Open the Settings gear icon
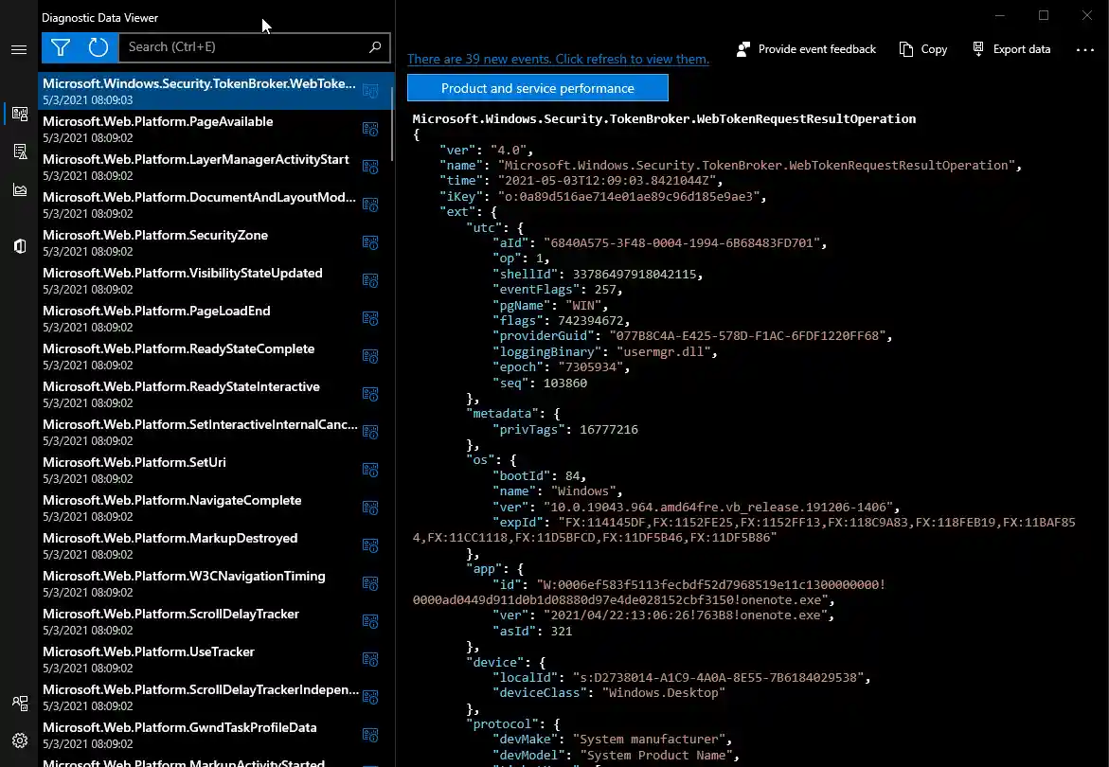 [19, 740]
